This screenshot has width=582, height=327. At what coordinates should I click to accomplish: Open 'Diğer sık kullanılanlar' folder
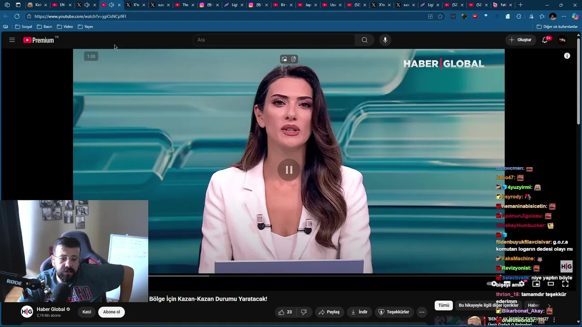pyautogui.click(x=557, y=27)
